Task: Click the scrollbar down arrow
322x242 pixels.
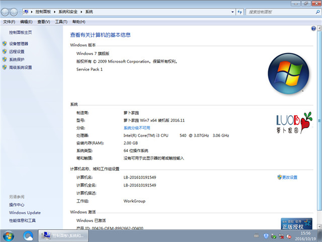Action: coord(319,226)
